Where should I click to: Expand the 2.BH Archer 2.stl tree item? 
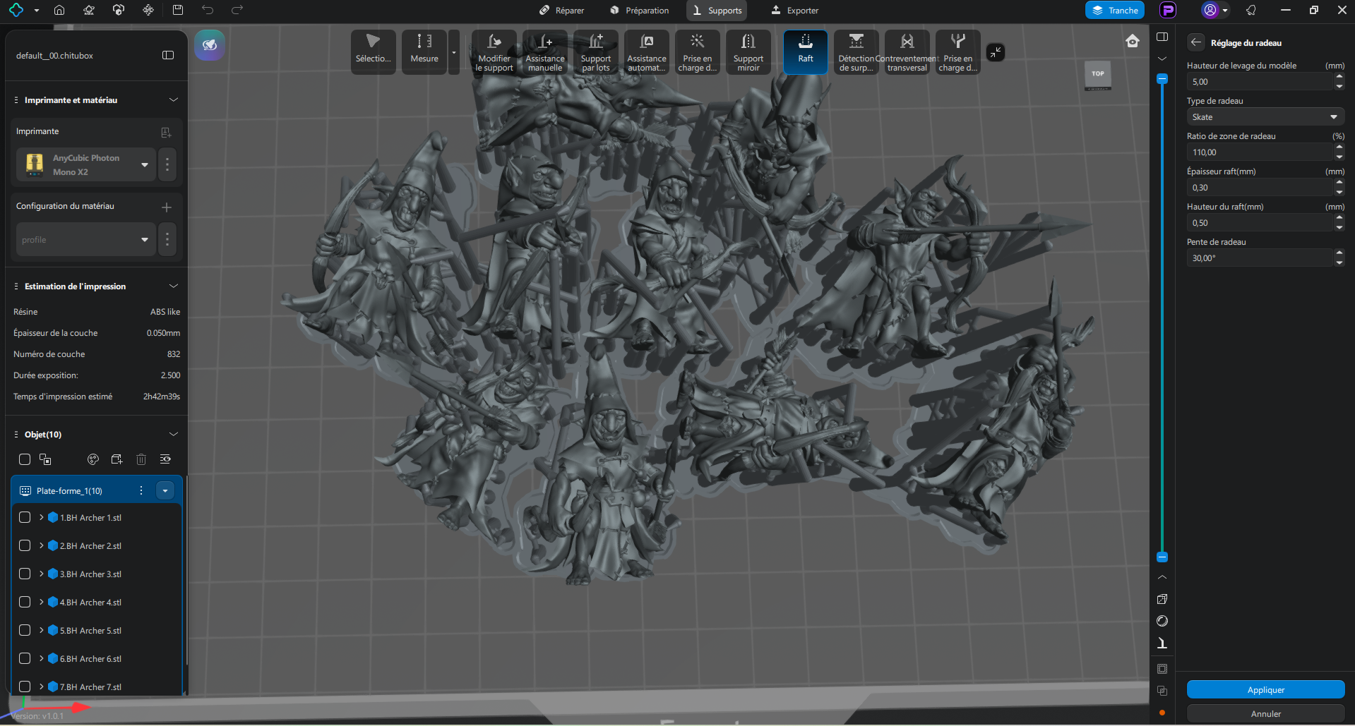42,545
